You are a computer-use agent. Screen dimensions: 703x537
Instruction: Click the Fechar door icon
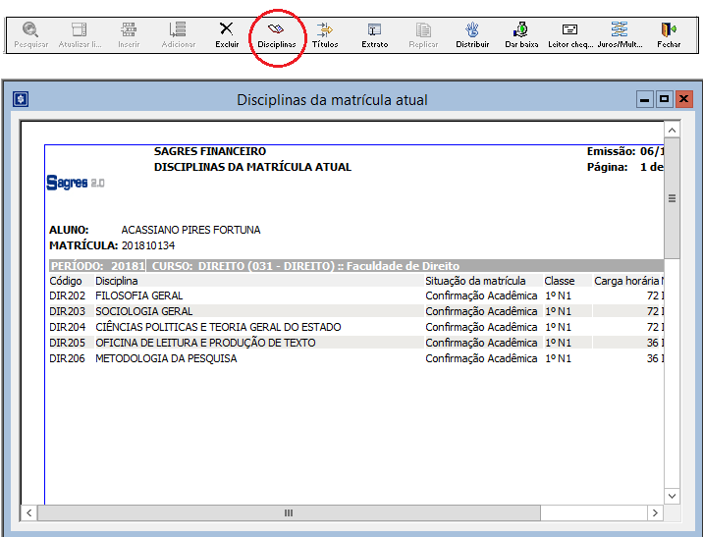click(x=669, y=34)
